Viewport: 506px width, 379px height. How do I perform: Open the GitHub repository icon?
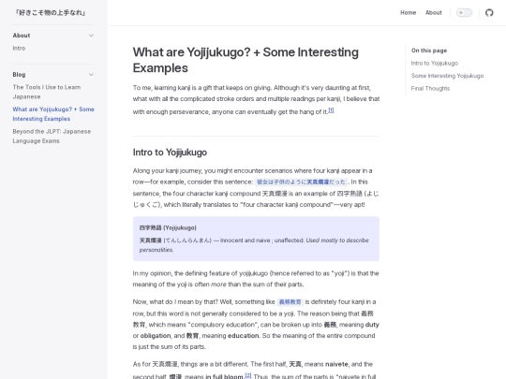[489, 12]
